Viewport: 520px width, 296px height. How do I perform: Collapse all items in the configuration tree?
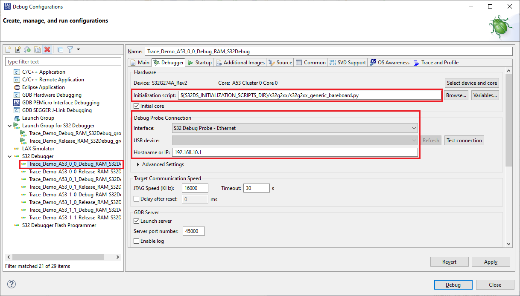click(60, 49)
